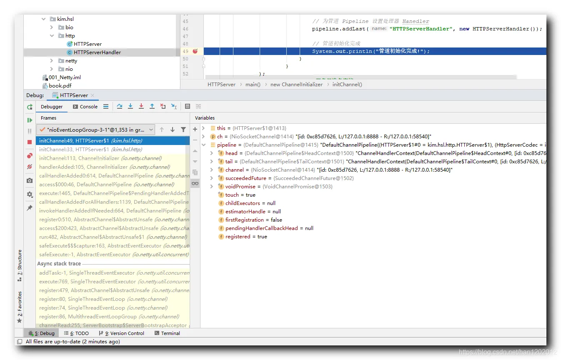Expand the 'succeededFuture' field node
The image size is (561, 360).
point(212,178)
